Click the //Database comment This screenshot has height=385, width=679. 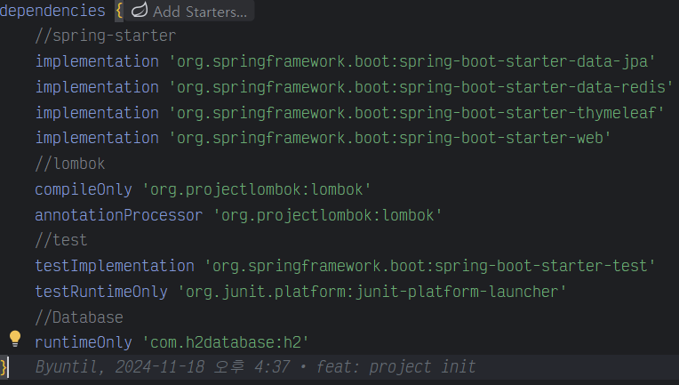click(79, 318)
